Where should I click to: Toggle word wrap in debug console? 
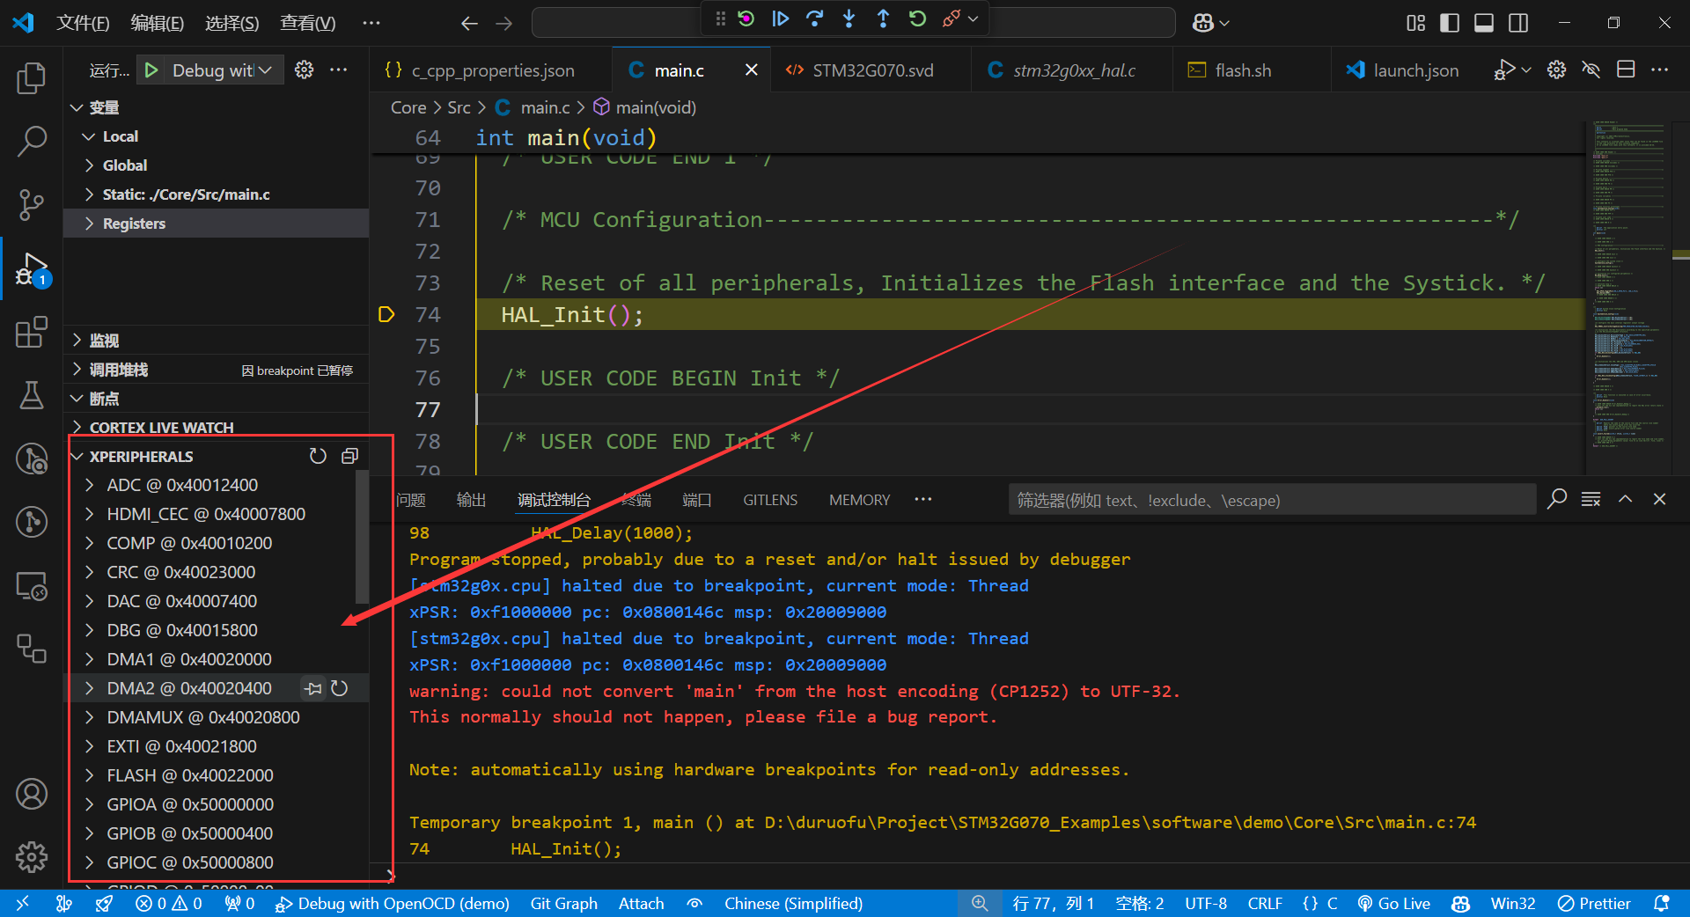1591,500
